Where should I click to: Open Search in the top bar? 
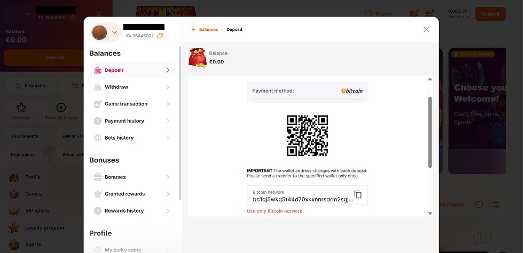tap(379, 14)
